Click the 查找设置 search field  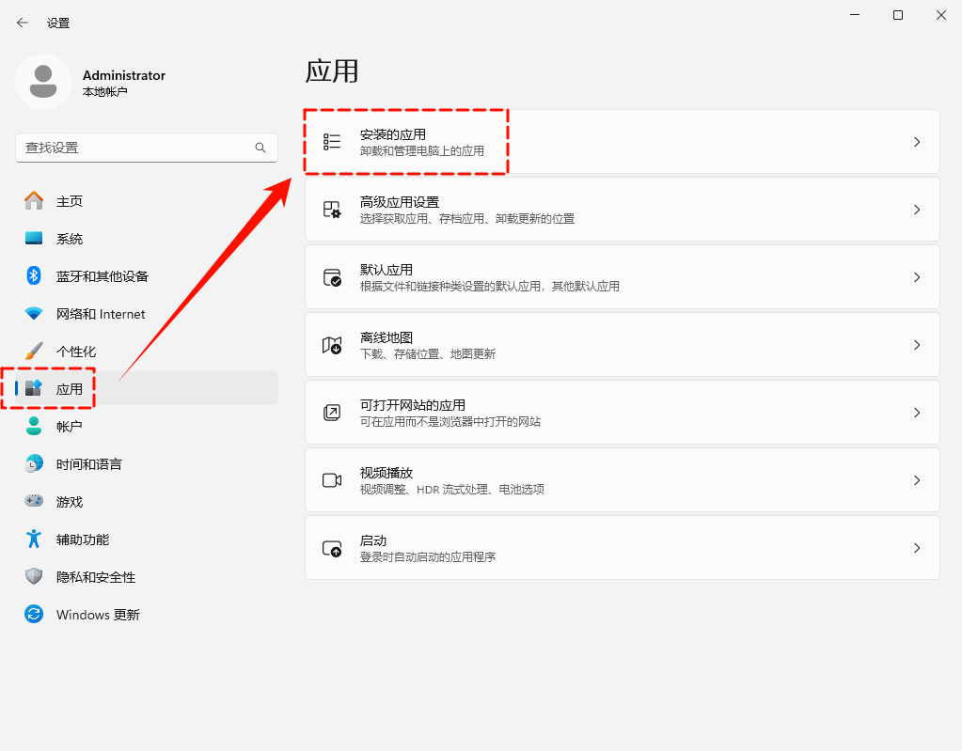pos(132,148)
